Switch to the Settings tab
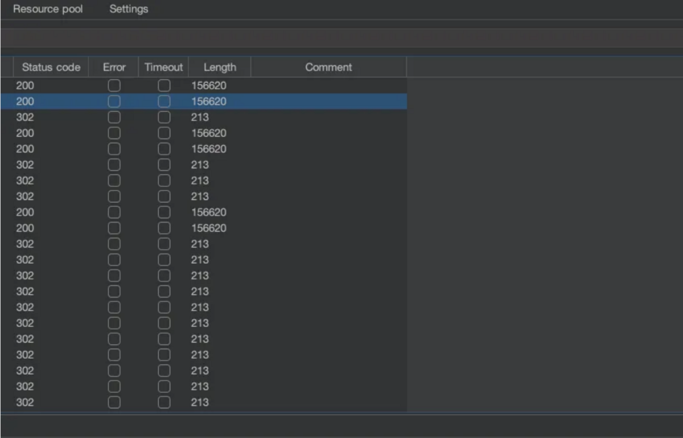683x438 pixels. [129, 9]
